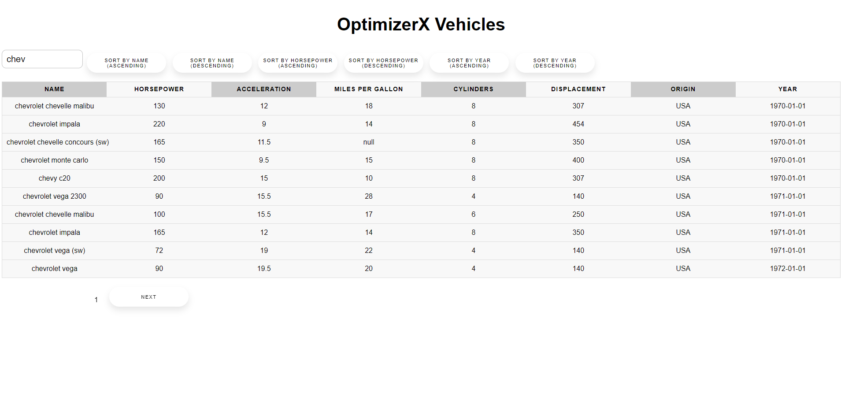Select the Origin column header
841x419 pixels.
pyautogui.click(x=683, y=89)
